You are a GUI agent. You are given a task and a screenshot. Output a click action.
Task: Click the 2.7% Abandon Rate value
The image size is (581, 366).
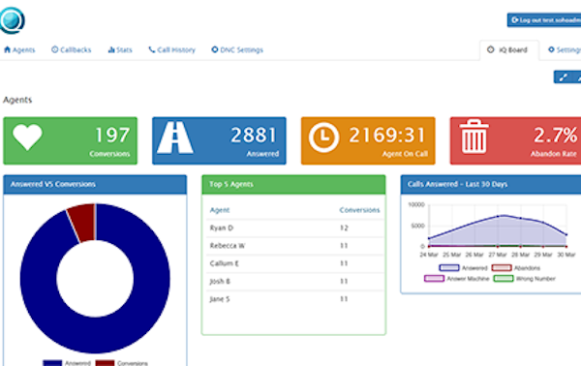click(556, 135)
